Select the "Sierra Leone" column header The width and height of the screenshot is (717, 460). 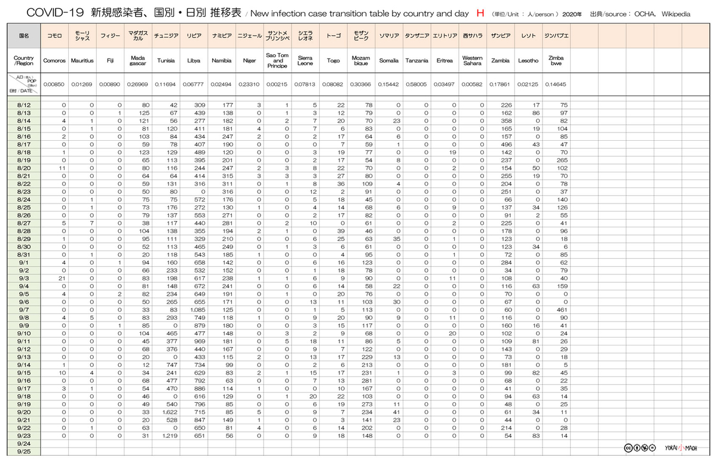(x=305, y=61)
